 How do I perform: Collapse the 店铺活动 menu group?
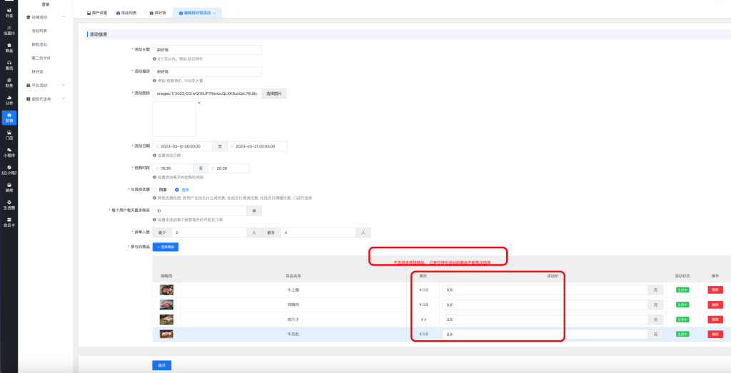coord(63,16)
